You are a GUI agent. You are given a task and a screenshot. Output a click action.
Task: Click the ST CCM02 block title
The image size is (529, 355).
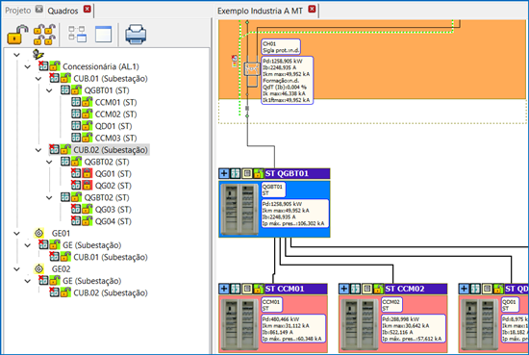pyautogui.click(x=405, y=289)
